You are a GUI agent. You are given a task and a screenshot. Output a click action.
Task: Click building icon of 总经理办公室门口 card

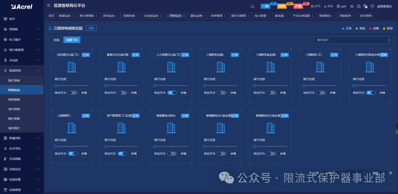(x=72, y=67)
